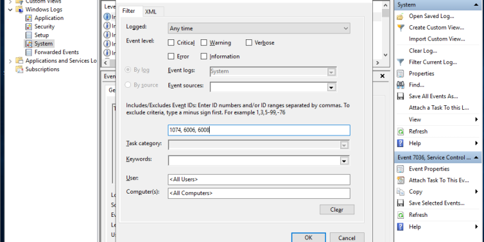The width and height of the screenshot is (484, 242).
Task: Open the Event logs dropdown
Action: point(331,72)
